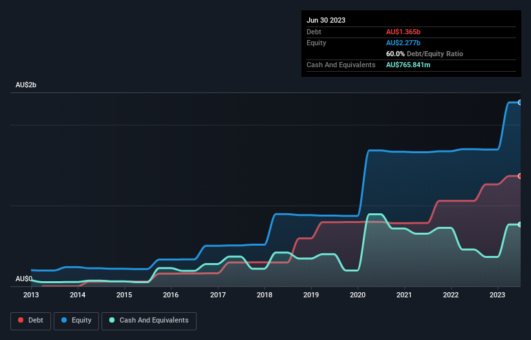Click the AU$2.277b equity value
Image resolution: width=531 pixels, height=340 pixels.
(403, 43)
